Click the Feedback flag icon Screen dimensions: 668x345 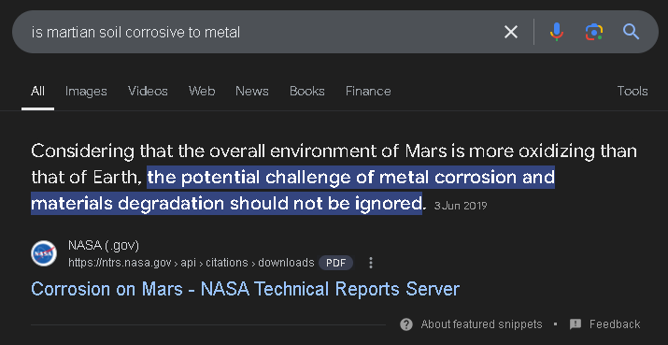(576, 324)
